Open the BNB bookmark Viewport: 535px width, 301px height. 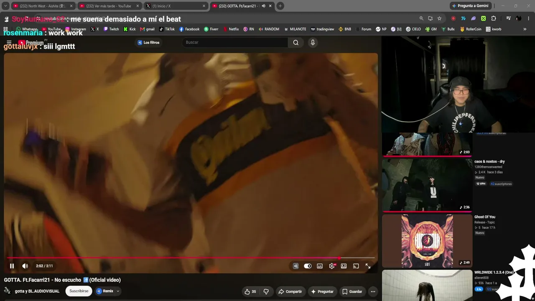pos(345,29)
